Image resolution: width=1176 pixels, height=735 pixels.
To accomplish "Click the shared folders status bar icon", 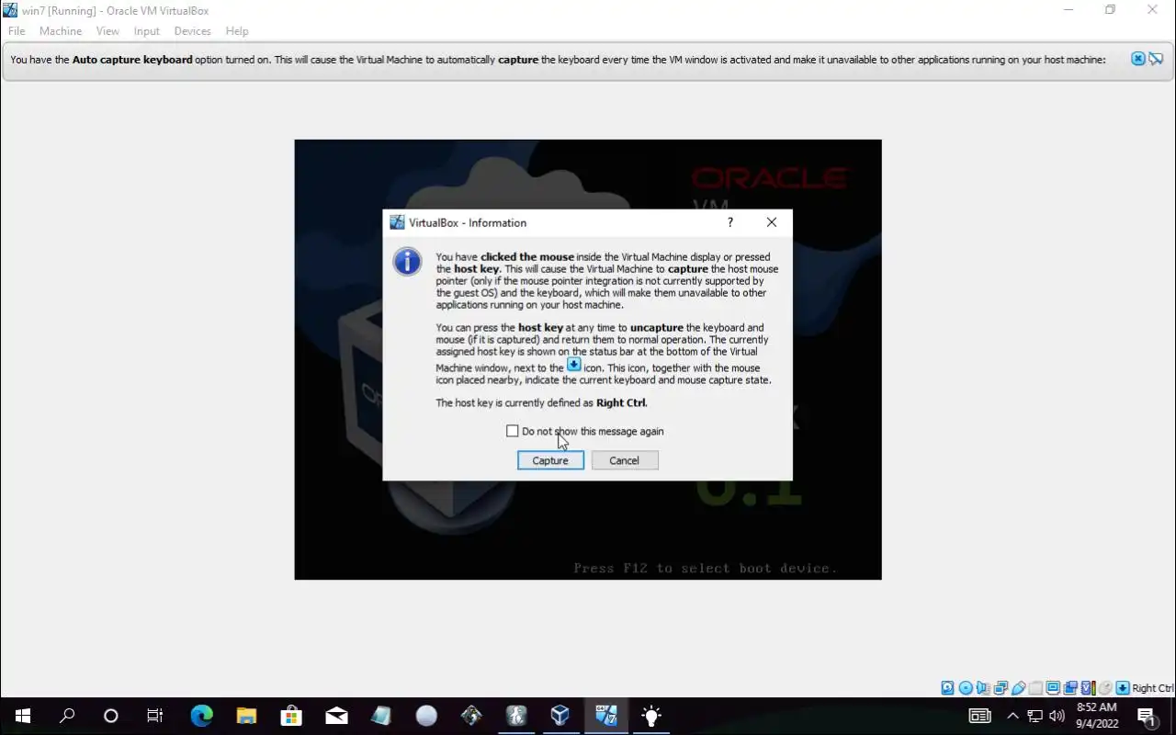I will pos(1035,688).
